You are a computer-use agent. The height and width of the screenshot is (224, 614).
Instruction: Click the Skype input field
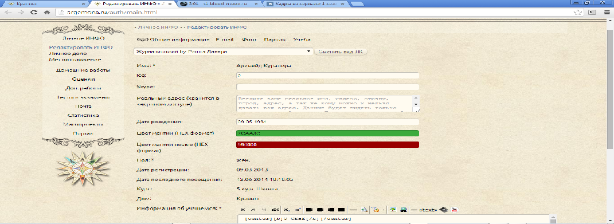(x=328, y=87)
